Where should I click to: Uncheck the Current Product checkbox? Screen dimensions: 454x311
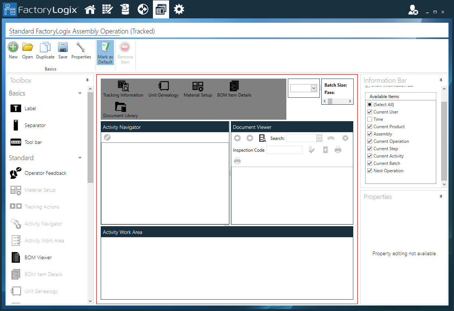click(370, 127)
